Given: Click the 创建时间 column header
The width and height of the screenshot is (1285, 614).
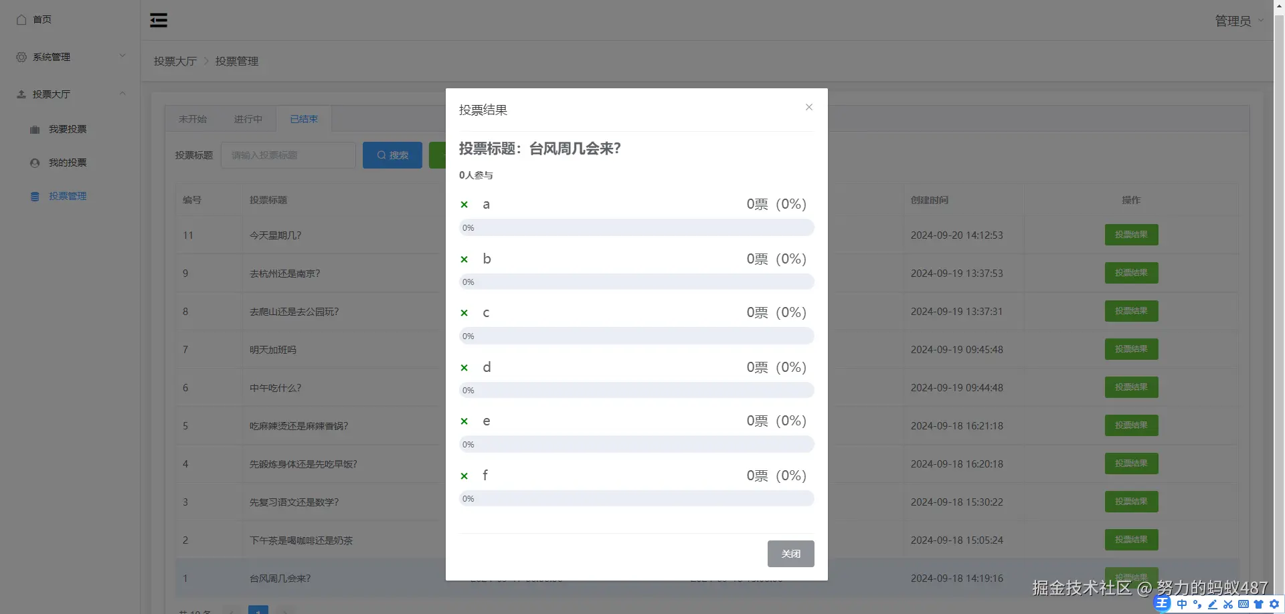Looking at the screenshot, I should click(x=929, y=200).
